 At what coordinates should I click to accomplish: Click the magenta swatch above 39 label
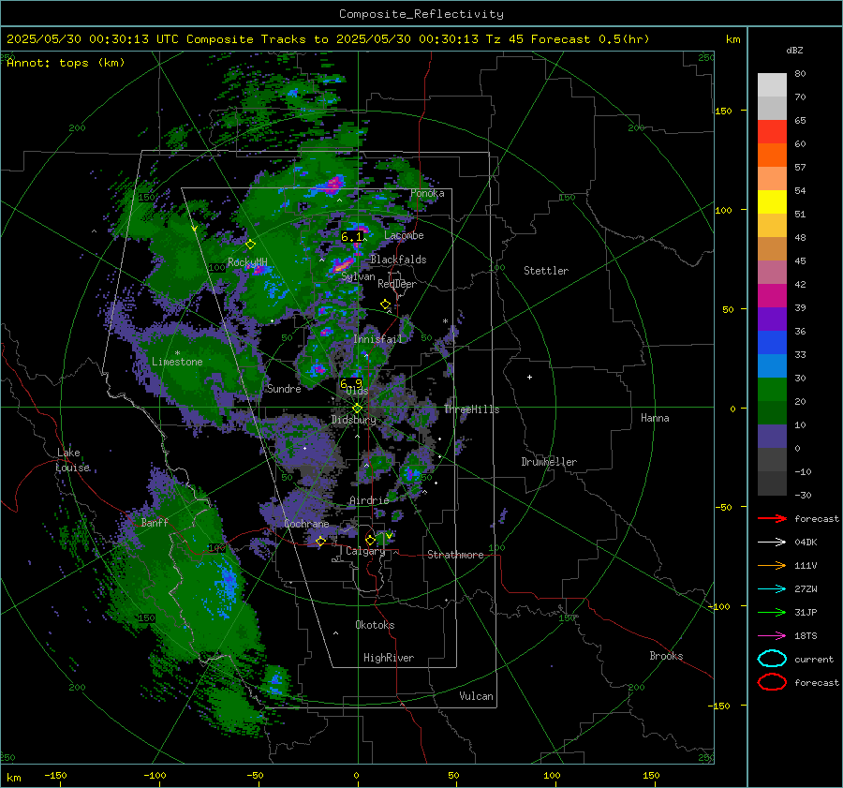point(772,295)
